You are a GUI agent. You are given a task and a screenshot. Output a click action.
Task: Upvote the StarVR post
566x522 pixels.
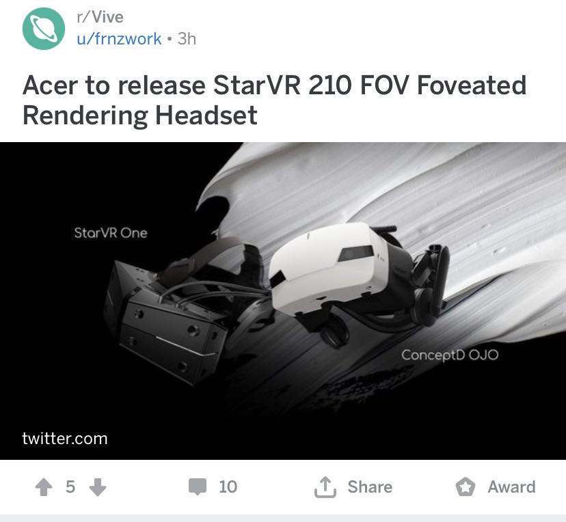pyautogui.click(x=44, y=486)
